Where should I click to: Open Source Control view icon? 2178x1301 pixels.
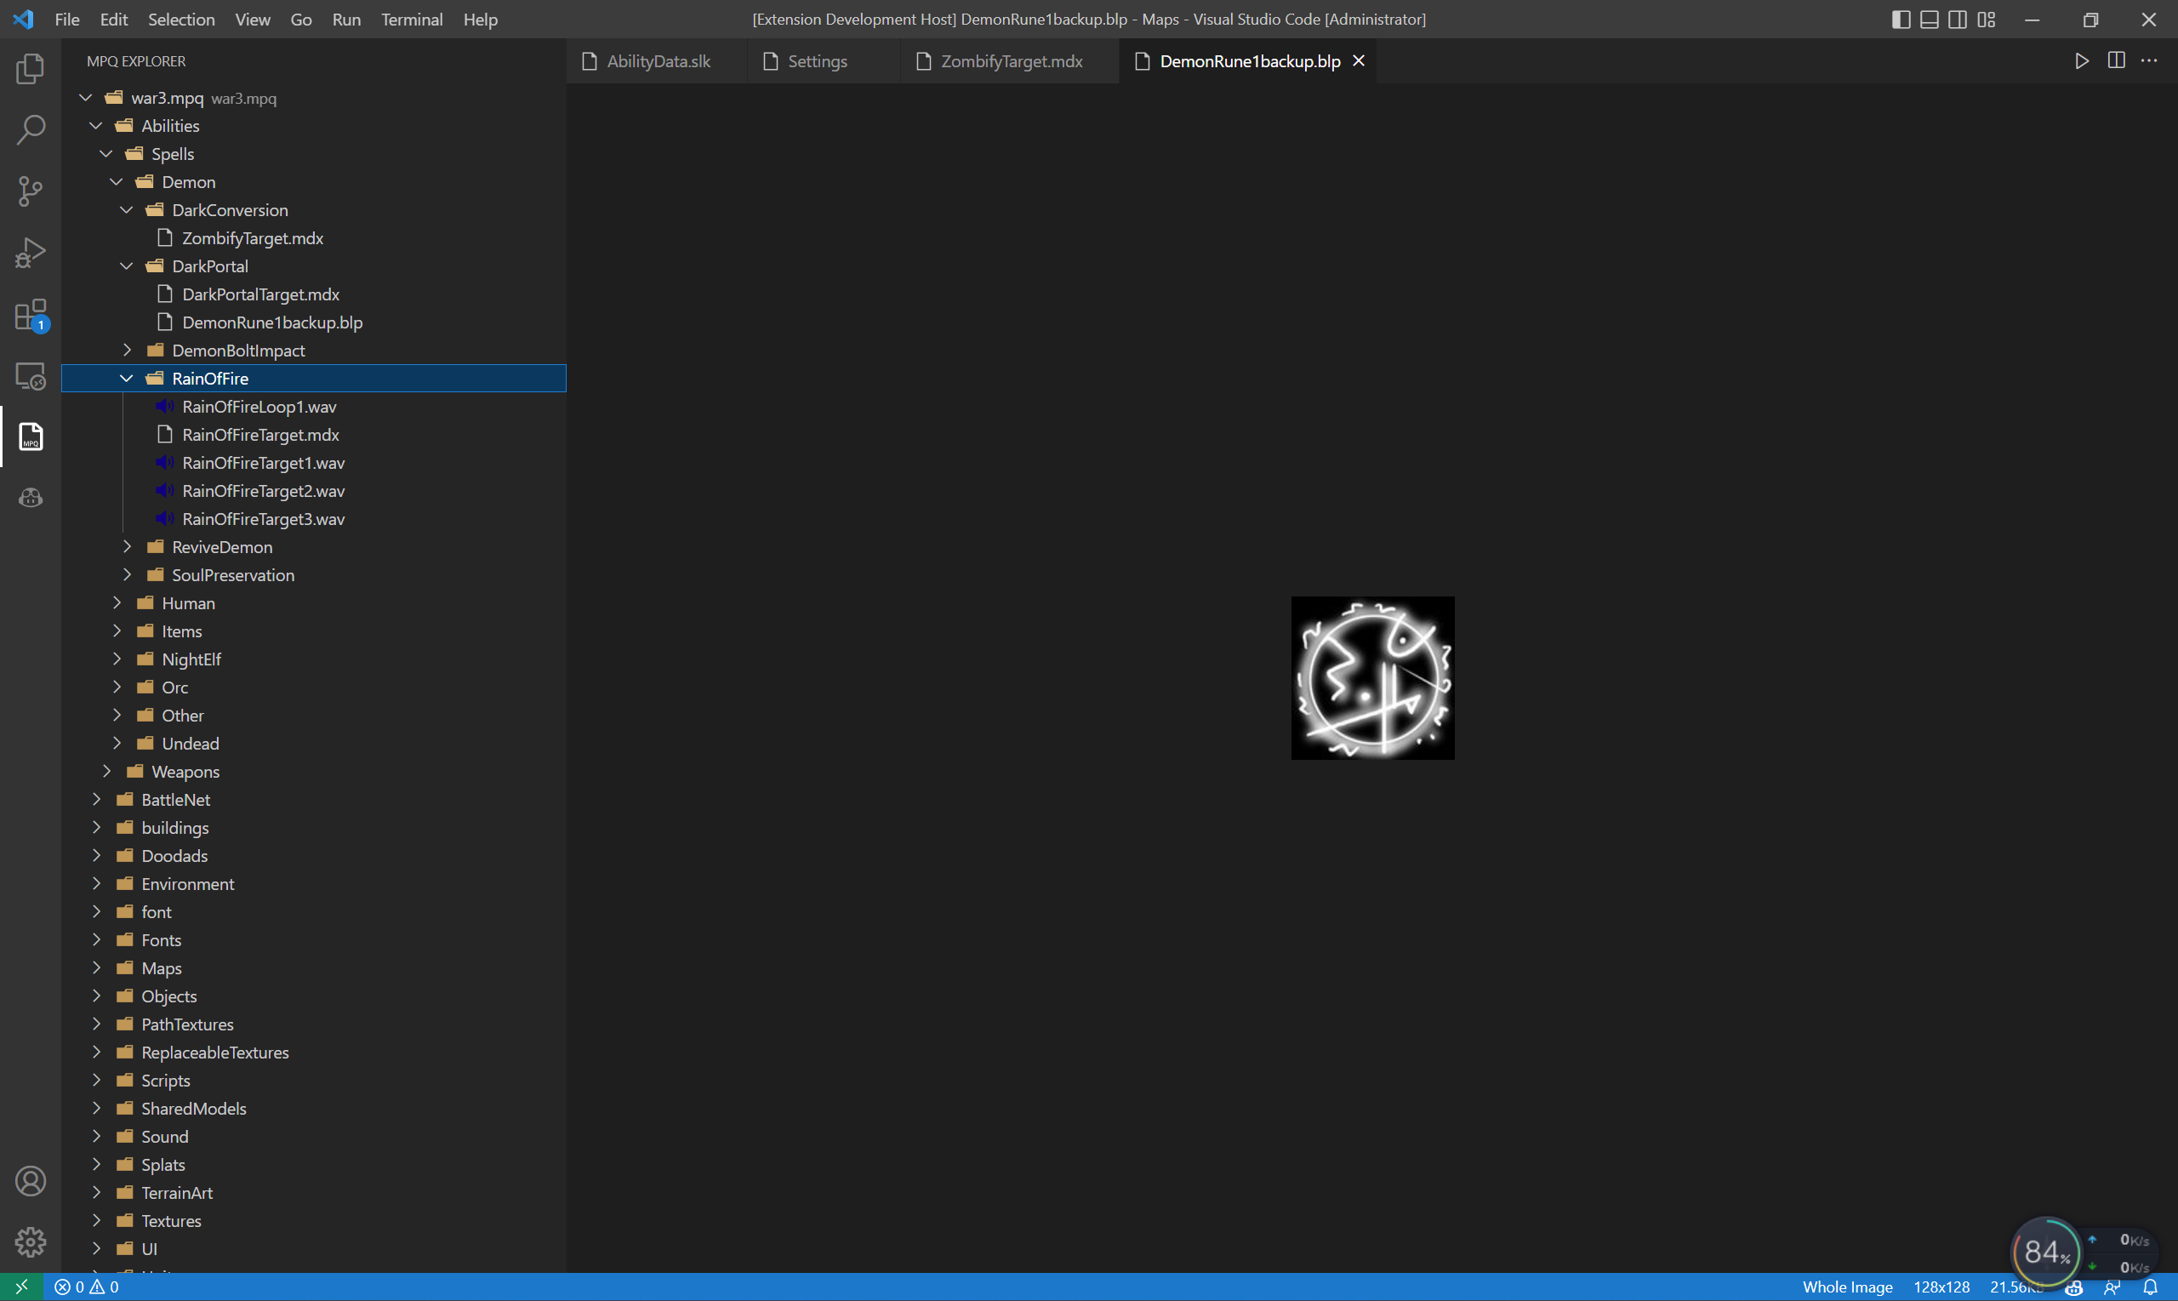tap(31, 191)
